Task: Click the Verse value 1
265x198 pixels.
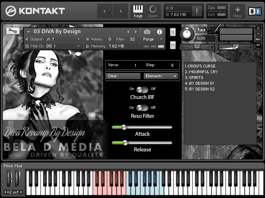Action: pyautogui.click(x=135, y=65)
